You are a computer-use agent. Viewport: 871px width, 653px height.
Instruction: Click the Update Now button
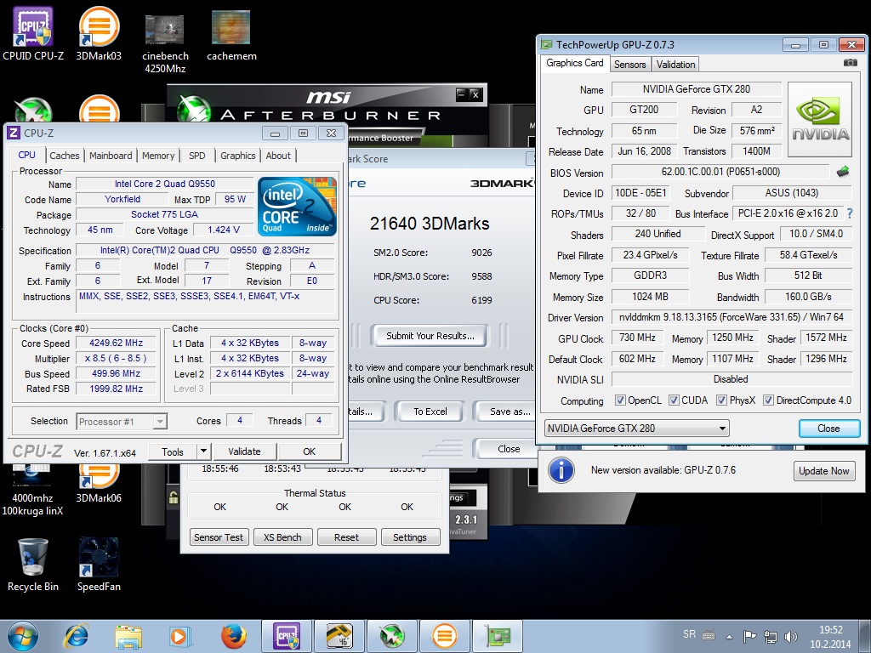click(x=823, y=471)
